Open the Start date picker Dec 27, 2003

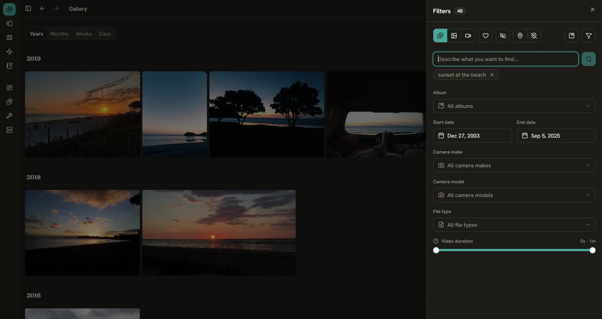tap(472, 136)
